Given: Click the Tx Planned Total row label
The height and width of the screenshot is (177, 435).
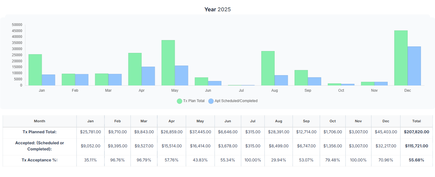Looking at the screenshot, I should pyautogui.click(x=40, y=132).
